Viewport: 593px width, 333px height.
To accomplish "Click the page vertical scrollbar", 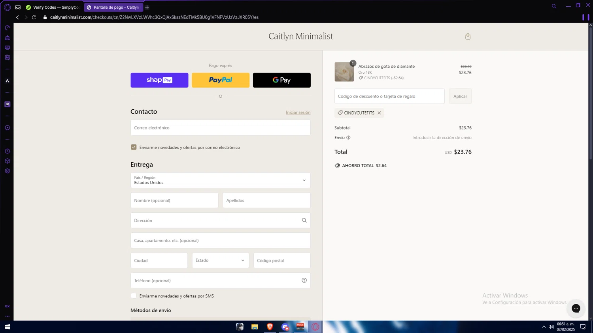I will click(x=591, y=93).
